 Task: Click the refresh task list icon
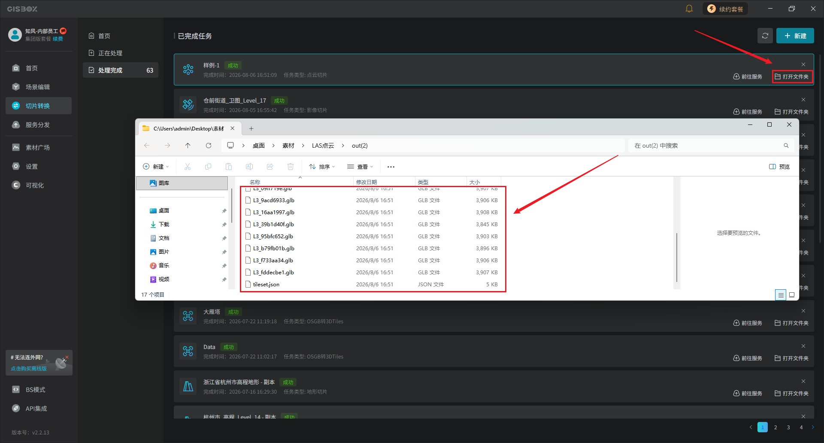coord(765,36)
